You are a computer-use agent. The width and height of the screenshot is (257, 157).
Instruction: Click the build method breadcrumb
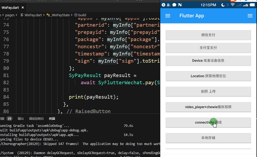[80, 15]
